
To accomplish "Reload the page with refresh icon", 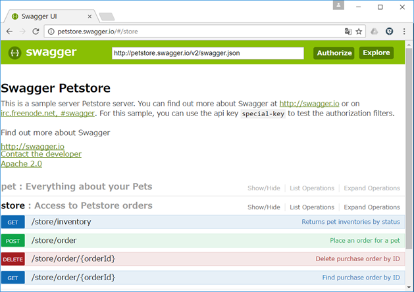I will click(x=36, y=31).
